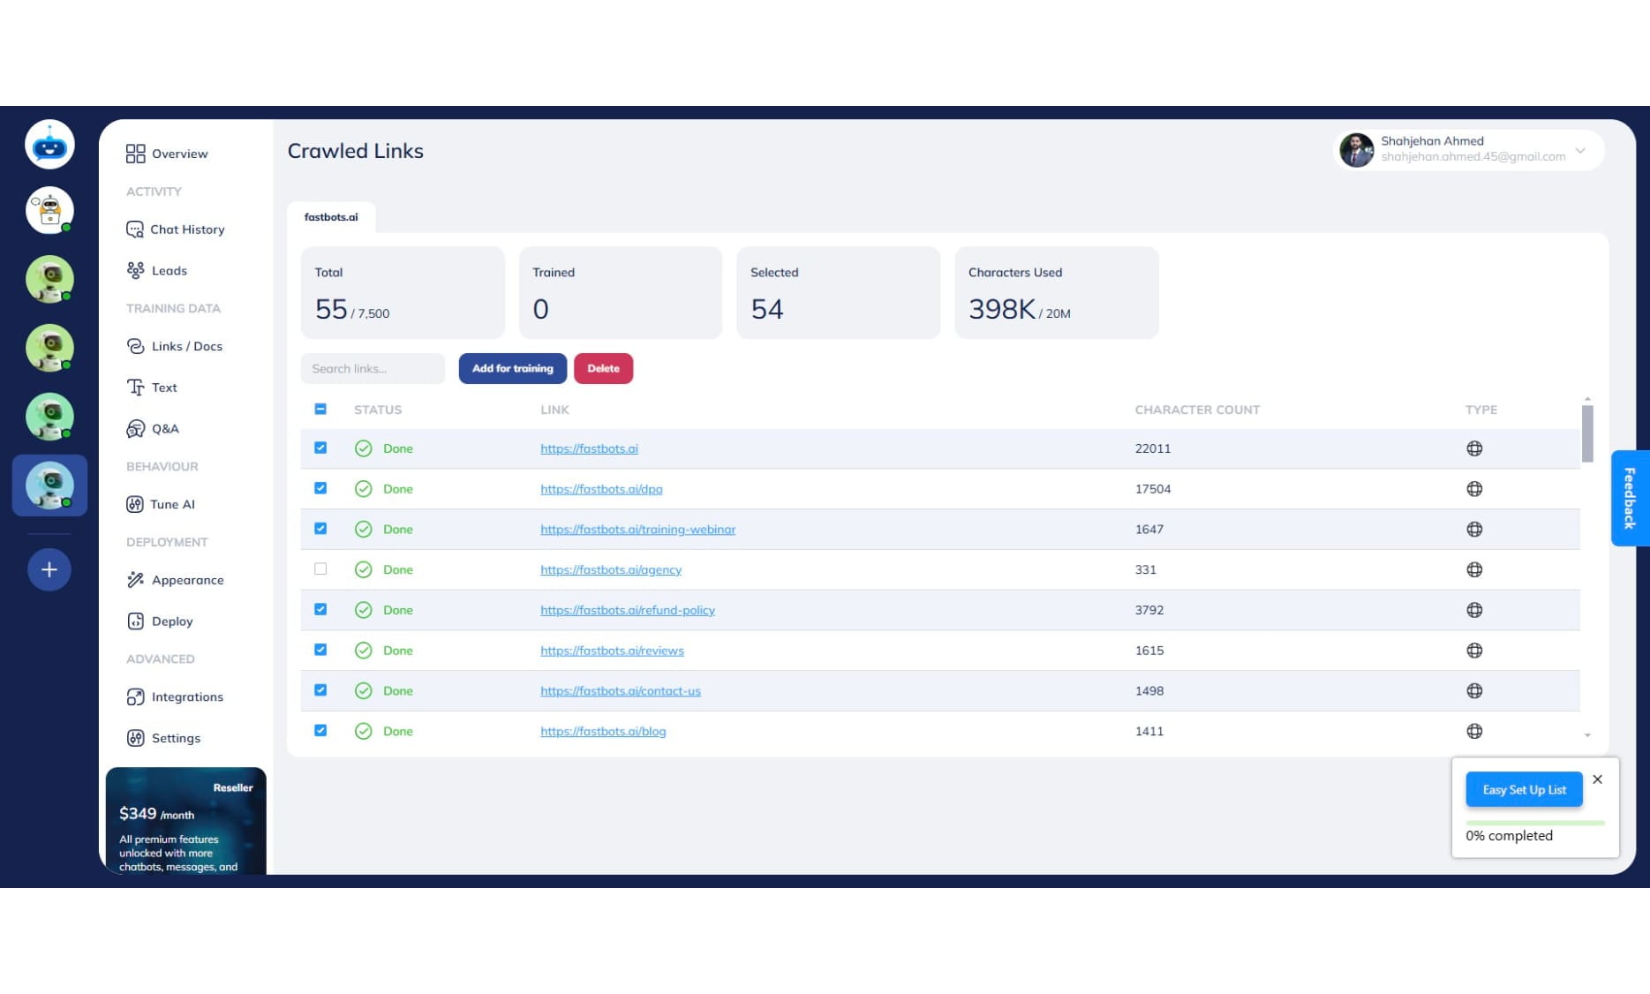1650x994 pixels.
Task: Open the https://fastbots.ai/refund-policy link
Action: tap(628, 609)
